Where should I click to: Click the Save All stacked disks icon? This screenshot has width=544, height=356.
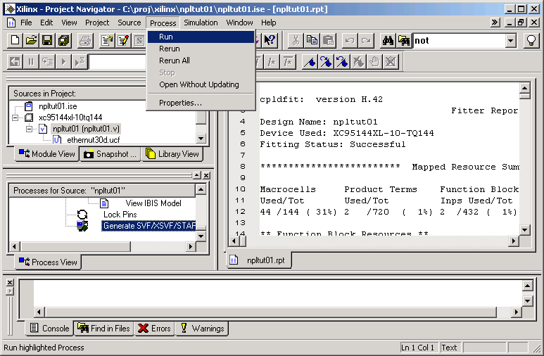tap(64, 41)
